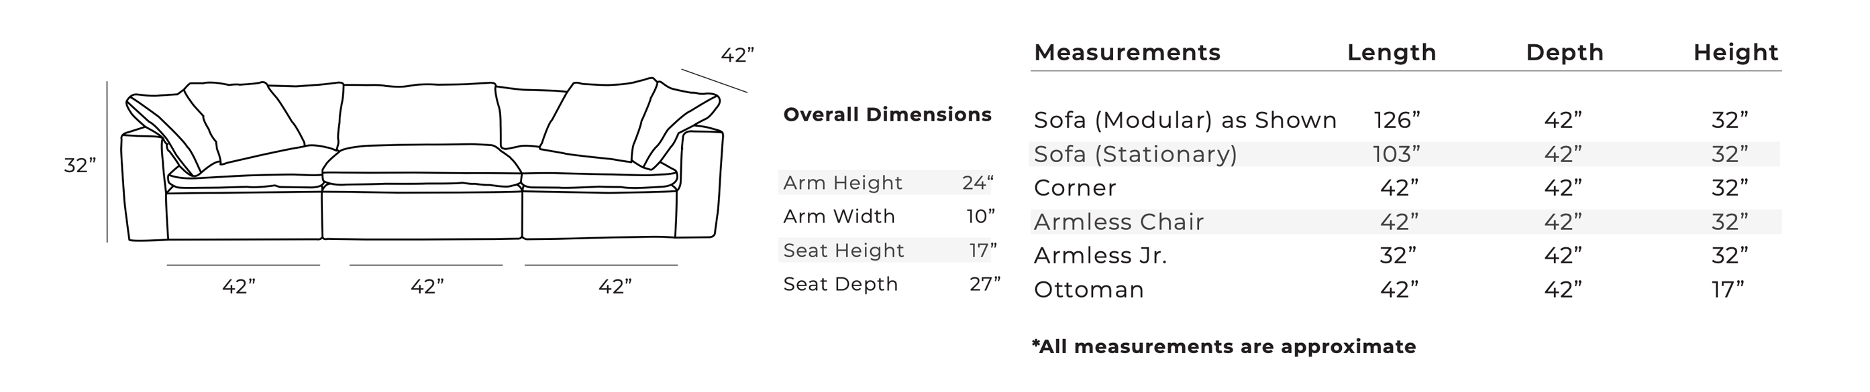
Task: Click the 126" length value
Action: pos(1397,121)
